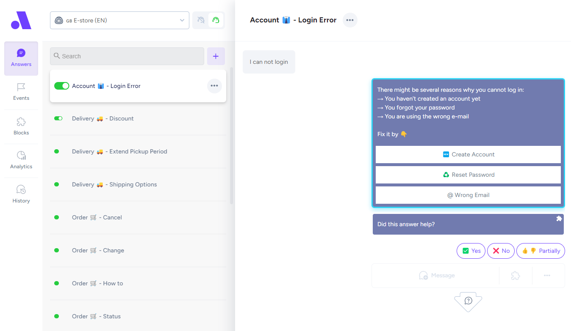Click the status dot of Extend Pickup Period
The height and width of the screenshot is (331, 571).
coord(57,151)
